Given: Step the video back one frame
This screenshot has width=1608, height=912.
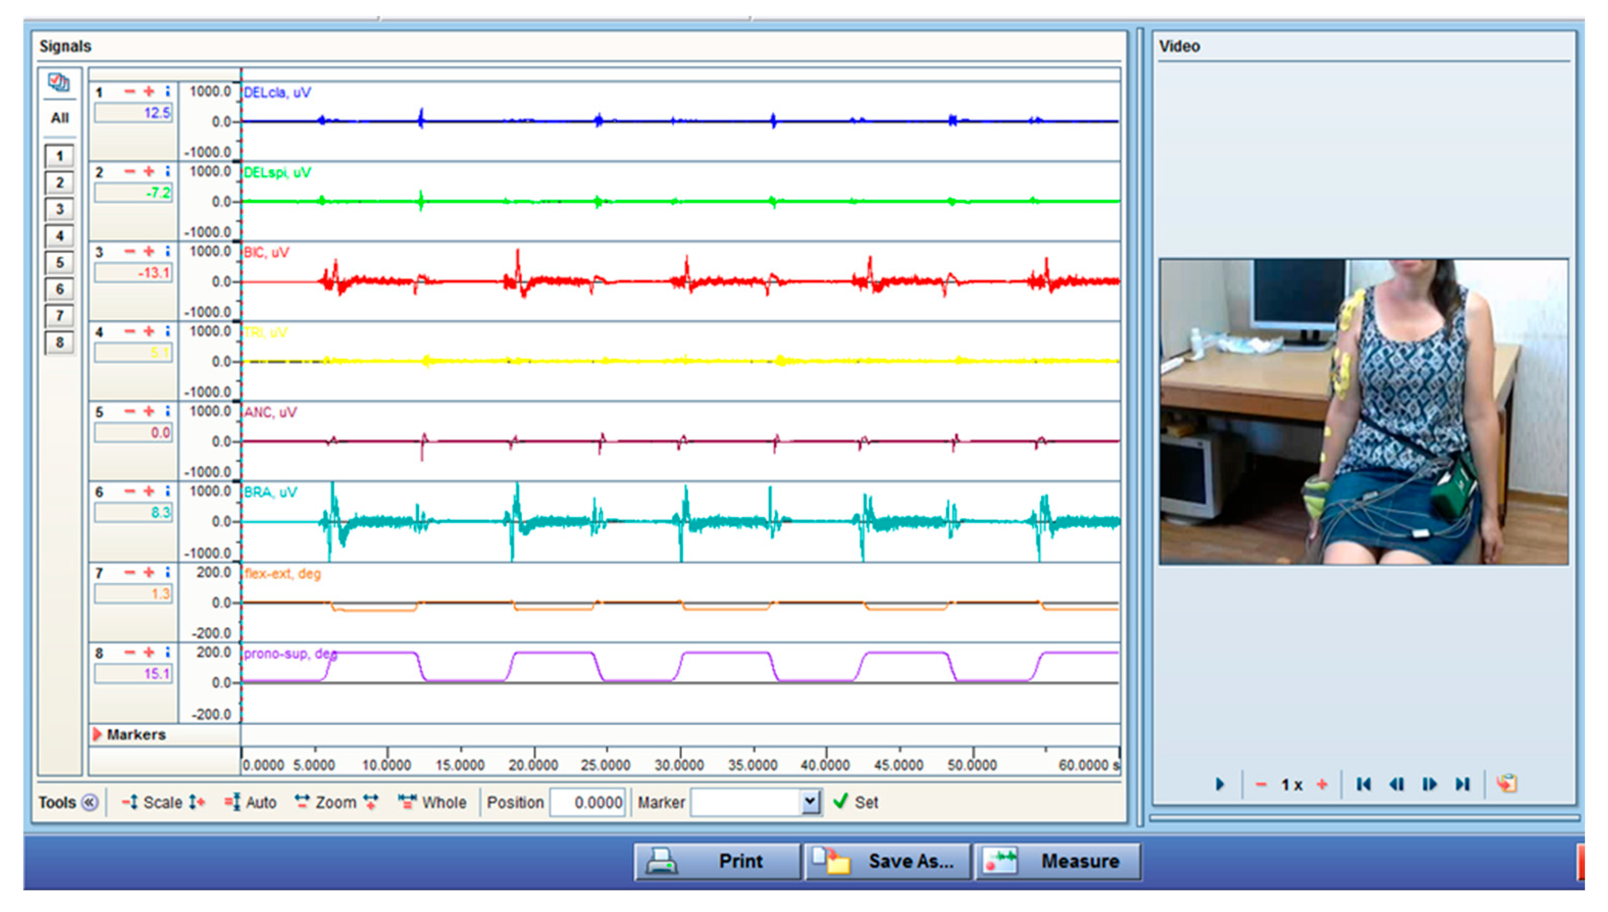Looking at the screenshot, I should (x=1396, y=784).
